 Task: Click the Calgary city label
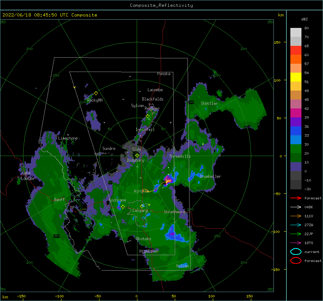point(140,210)
